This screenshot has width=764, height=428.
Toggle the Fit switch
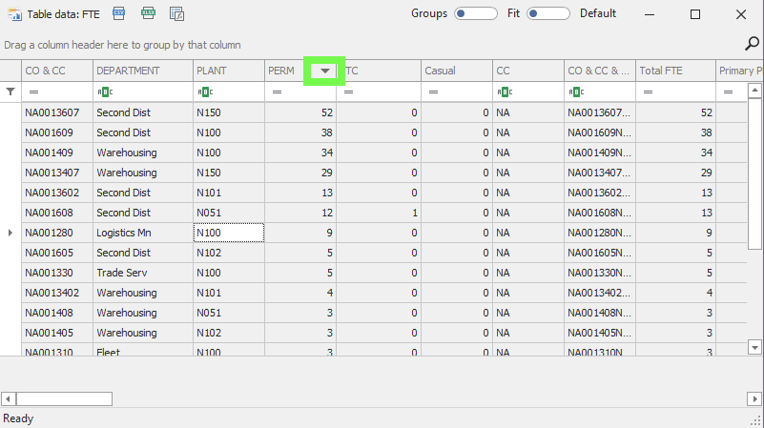pos(547,13)
